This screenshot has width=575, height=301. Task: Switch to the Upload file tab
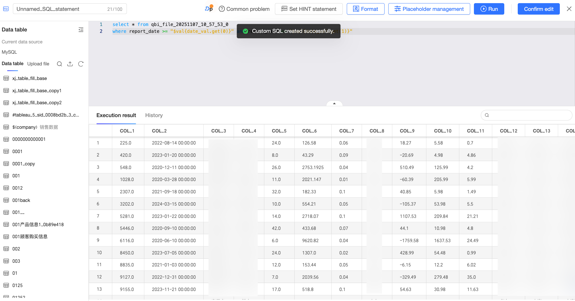[38, 64]
